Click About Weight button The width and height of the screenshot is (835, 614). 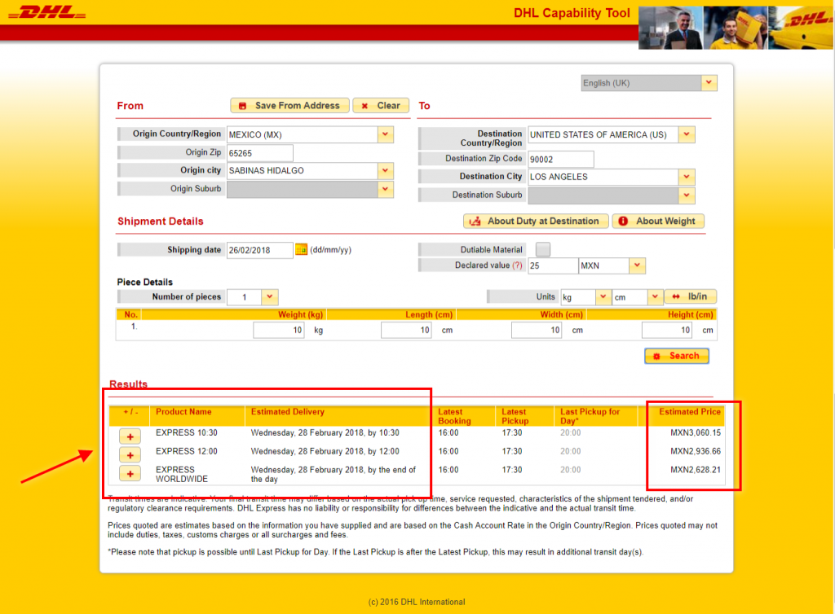tap(658, 221)
